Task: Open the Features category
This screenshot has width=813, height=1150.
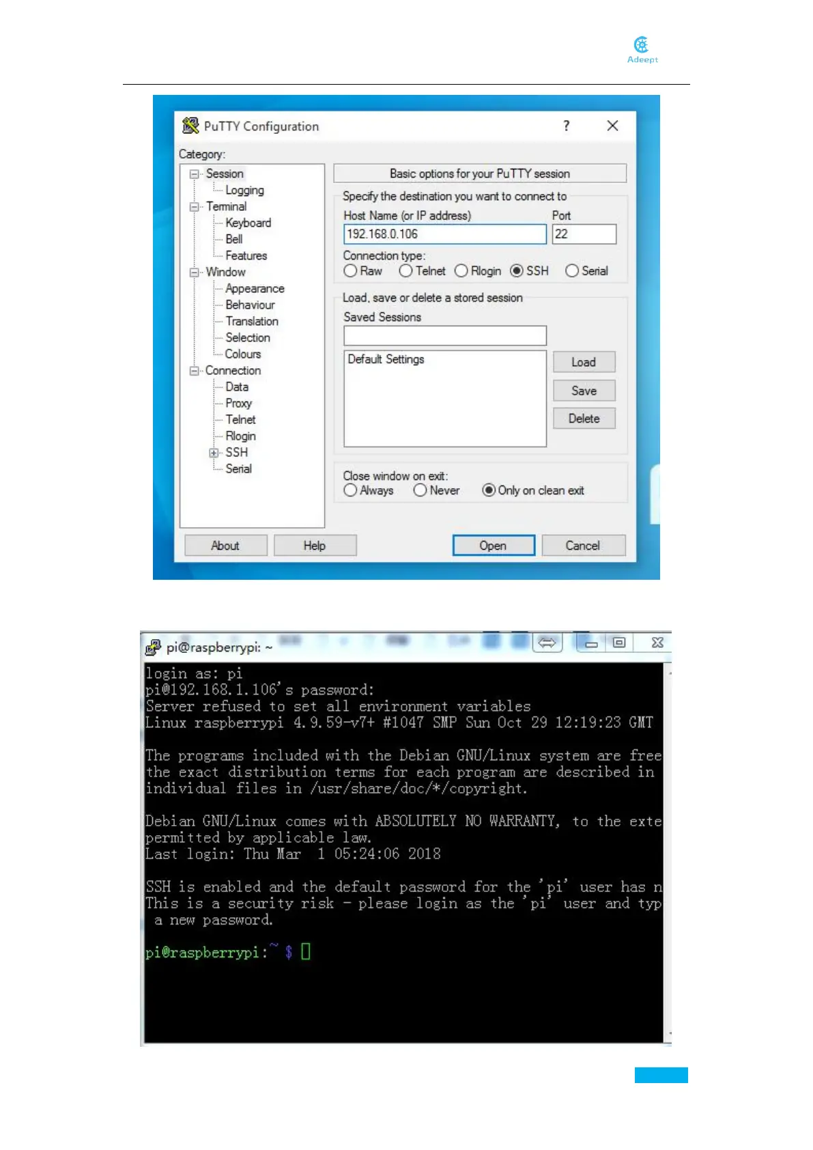Action: [246, 255]
